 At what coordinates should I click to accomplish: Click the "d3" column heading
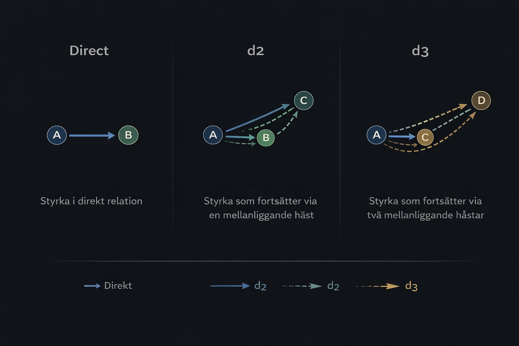420,51
